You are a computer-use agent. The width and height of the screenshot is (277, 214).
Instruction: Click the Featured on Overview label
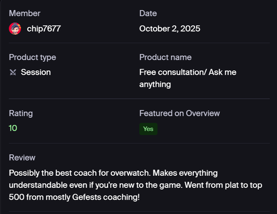(x=179, y=113)
